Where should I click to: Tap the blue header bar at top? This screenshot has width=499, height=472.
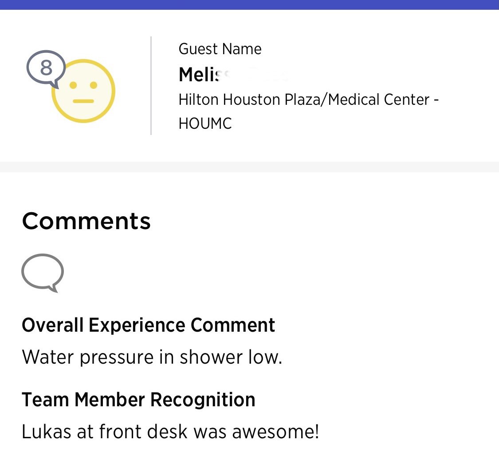pos(249,4)
